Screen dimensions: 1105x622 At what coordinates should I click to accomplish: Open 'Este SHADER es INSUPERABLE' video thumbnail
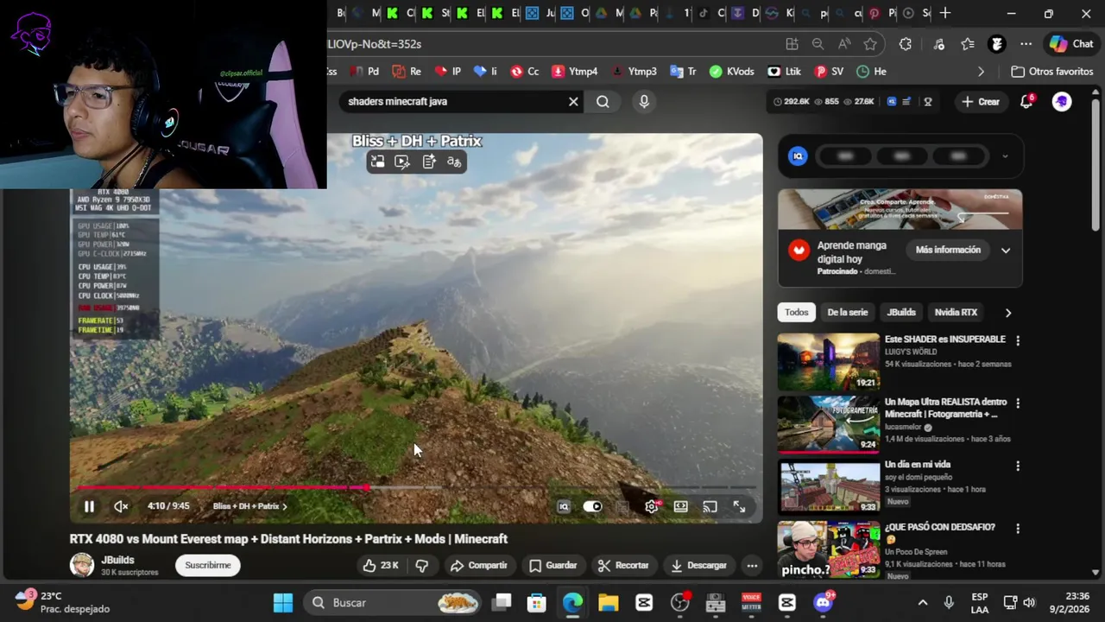click(829, 361)
